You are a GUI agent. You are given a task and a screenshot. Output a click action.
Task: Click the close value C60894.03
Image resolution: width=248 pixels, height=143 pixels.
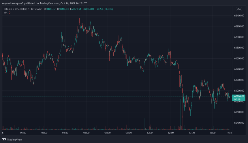pos(88,9)
